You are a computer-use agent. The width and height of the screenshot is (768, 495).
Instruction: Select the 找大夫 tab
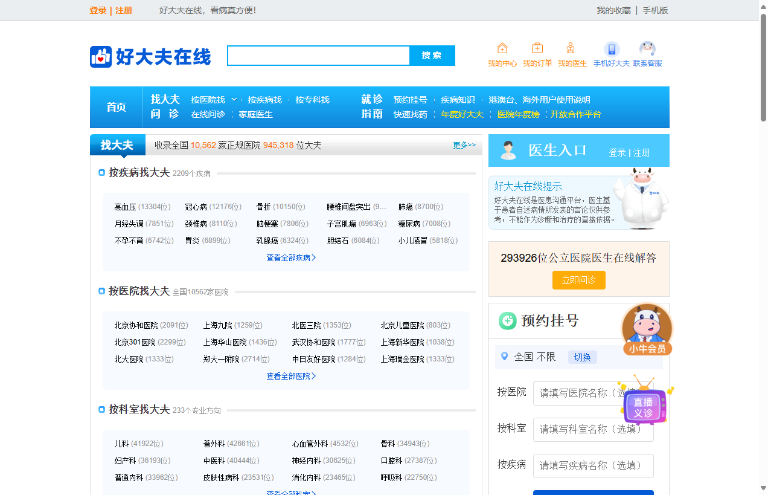pos(117,145)
